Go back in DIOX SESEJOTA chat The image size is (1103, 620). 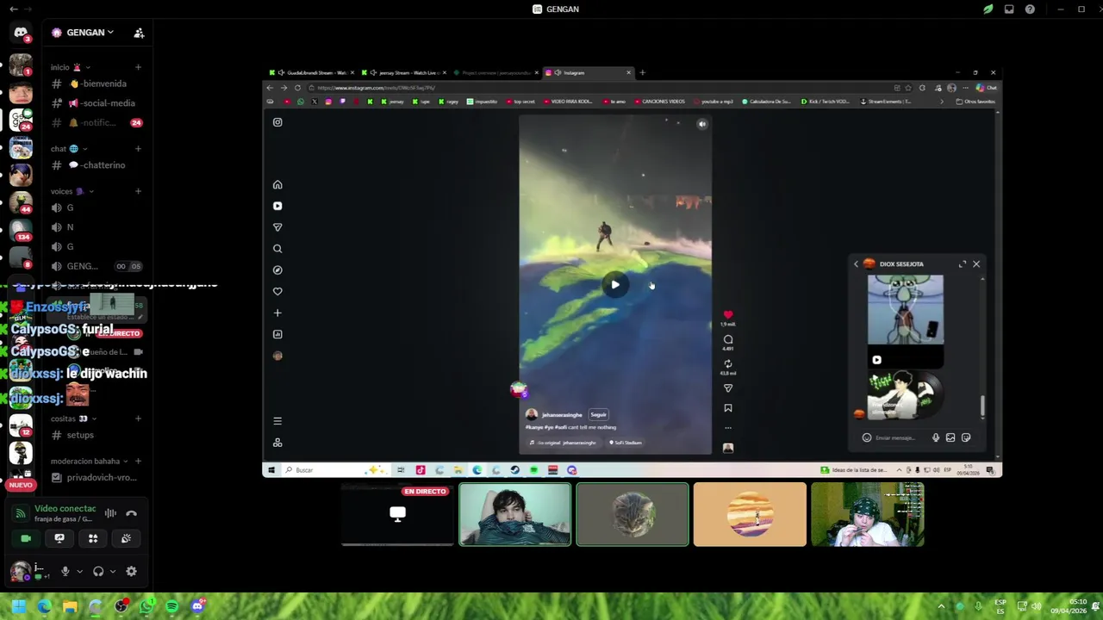coord(856,264)
